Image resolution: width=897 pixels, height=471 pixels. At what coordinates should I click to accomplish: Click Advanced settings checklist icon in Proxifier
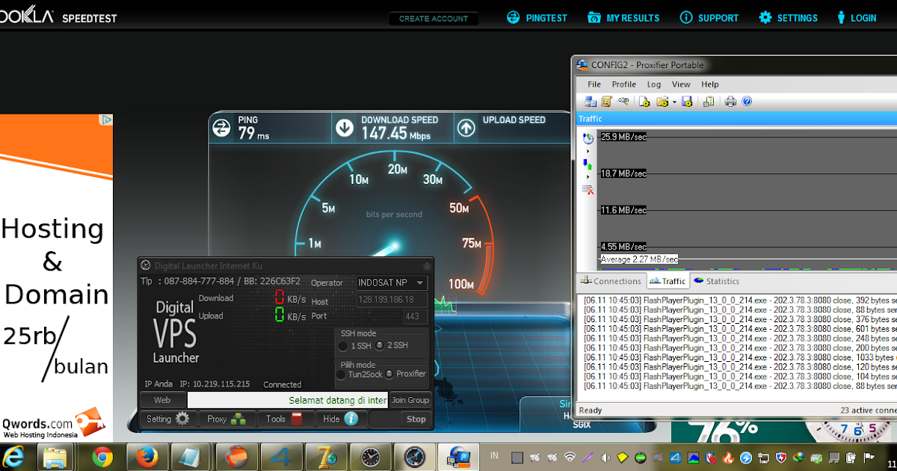click(709, 102)
